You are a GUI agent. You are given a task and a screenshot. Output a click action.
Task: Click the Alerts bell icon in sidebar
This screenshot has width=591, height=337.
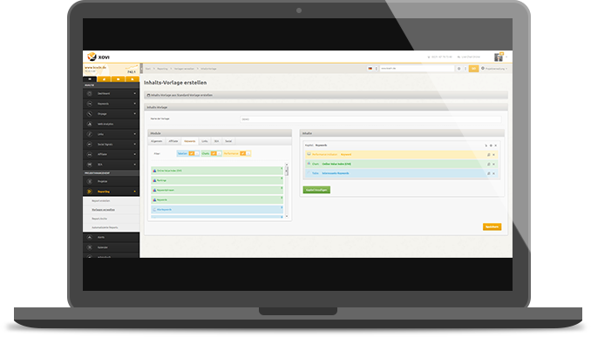(90, 237)
